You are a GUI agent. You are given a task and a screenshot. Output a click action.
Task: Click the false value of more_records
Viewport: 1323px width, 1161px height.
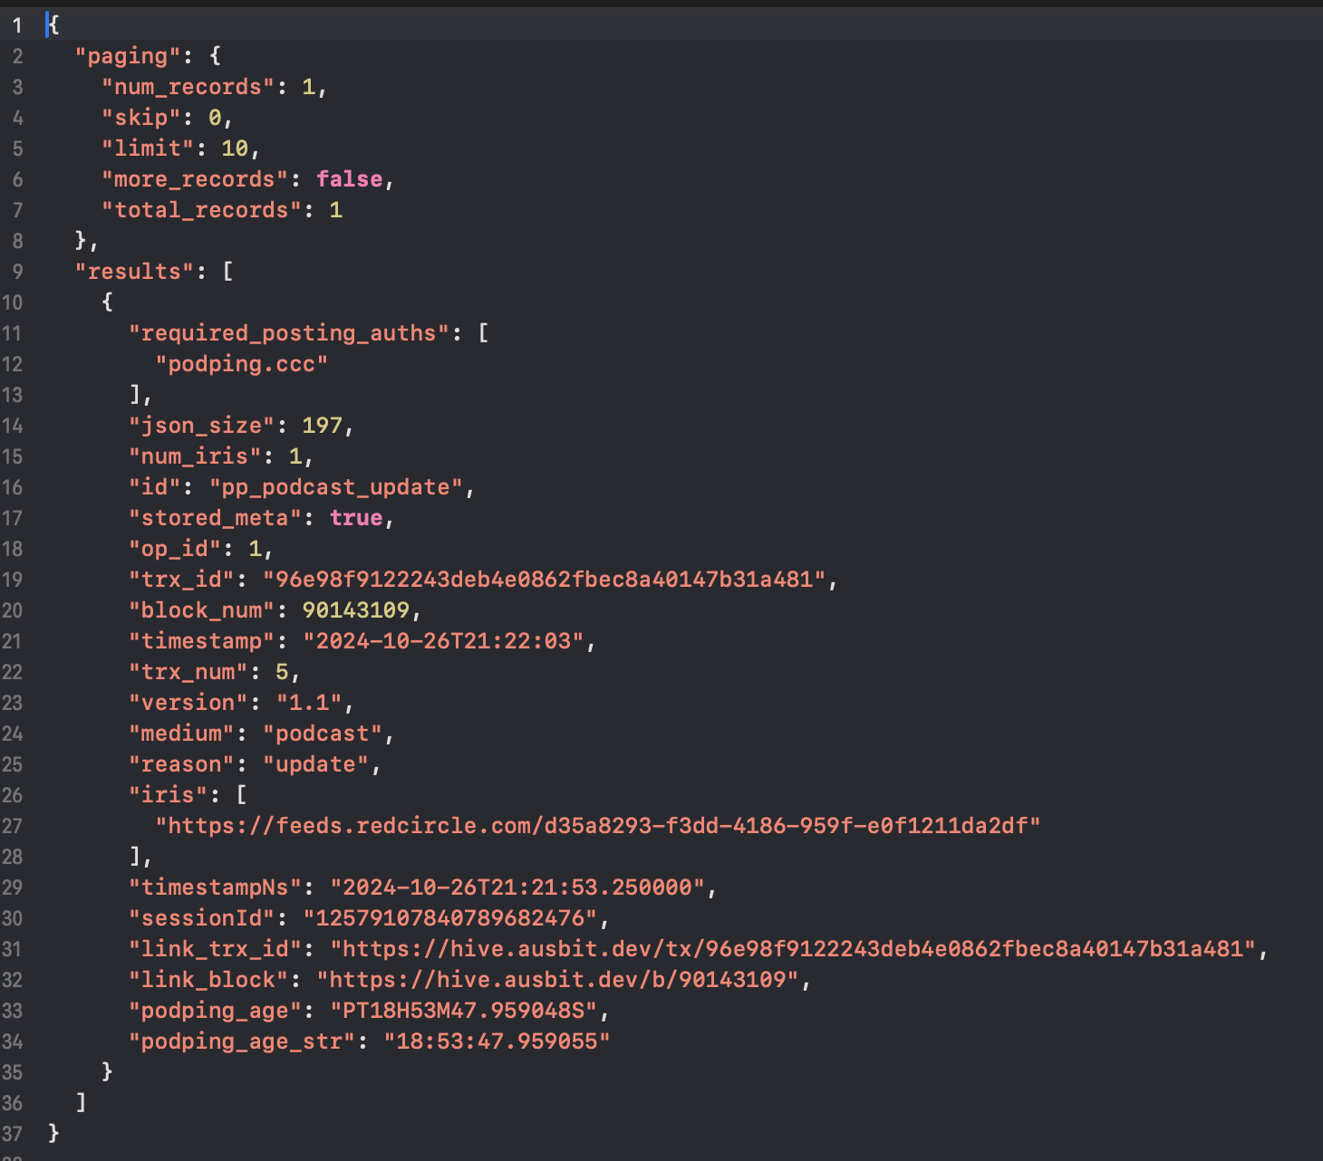(x=350, y=179)
